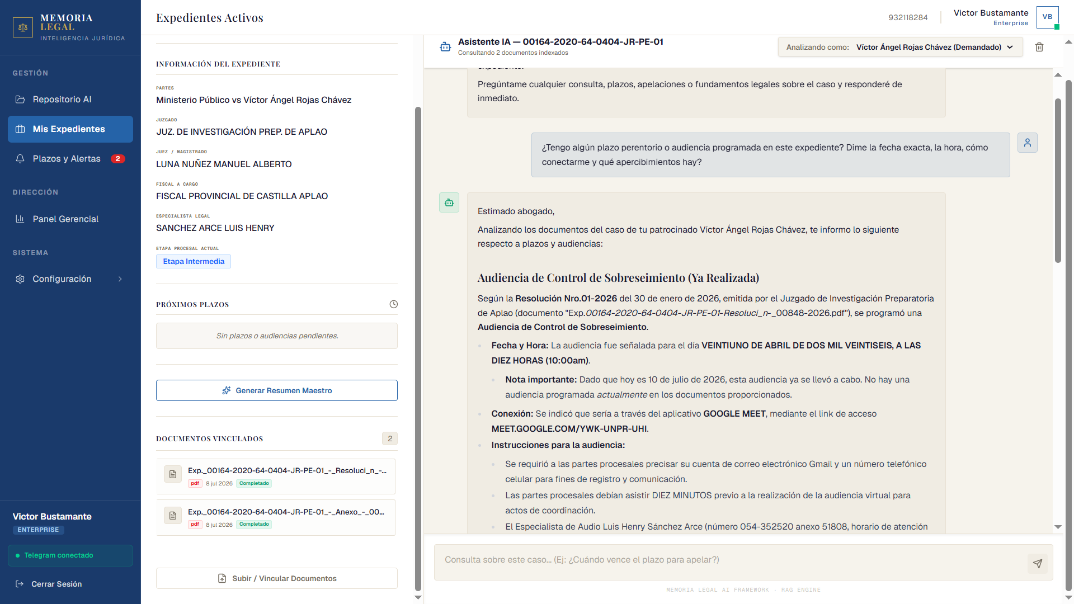Viewport: 1074px width, 604px height.
Task: Click the Ministerio Público vs Víctor Ángel Rojas Chávez text
Action: (x=254, y=100)
